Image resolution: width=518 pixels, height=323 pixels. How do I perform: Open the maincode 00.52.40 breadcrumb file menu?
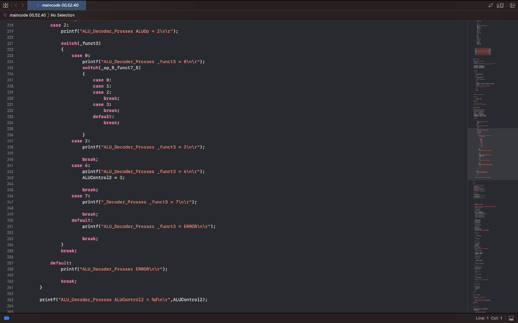28,15
